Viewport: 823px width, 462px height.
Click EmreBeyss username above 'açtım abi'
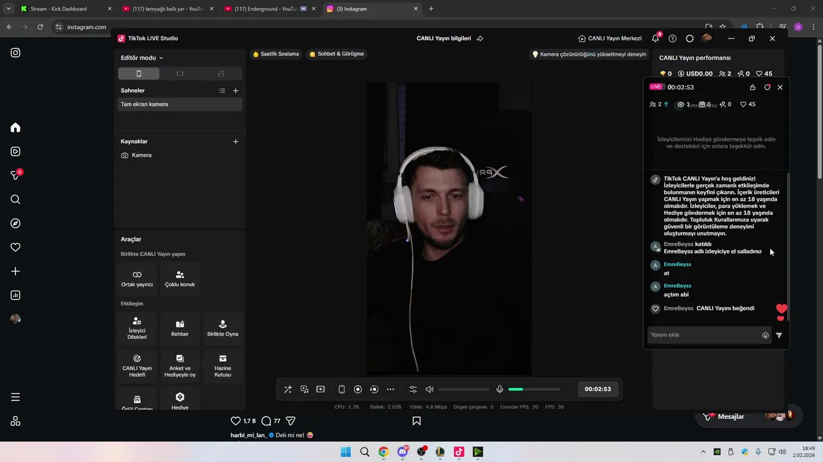tap(677, 286)
